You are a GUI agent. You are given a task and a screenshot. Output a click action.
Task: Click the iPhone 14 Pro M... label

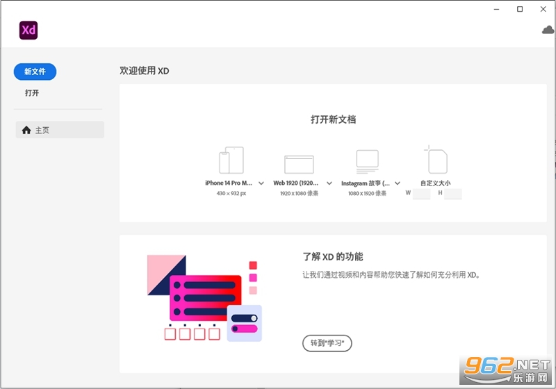click(x=229, y=183)
